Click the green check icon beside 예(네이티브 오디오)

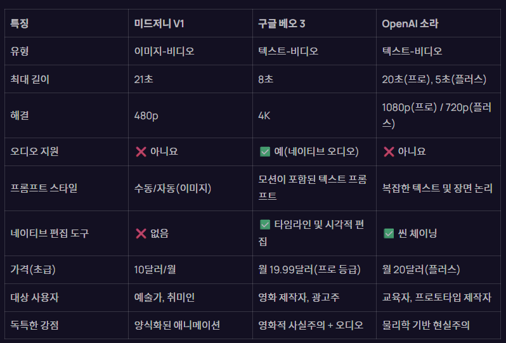tap(265, 152)
